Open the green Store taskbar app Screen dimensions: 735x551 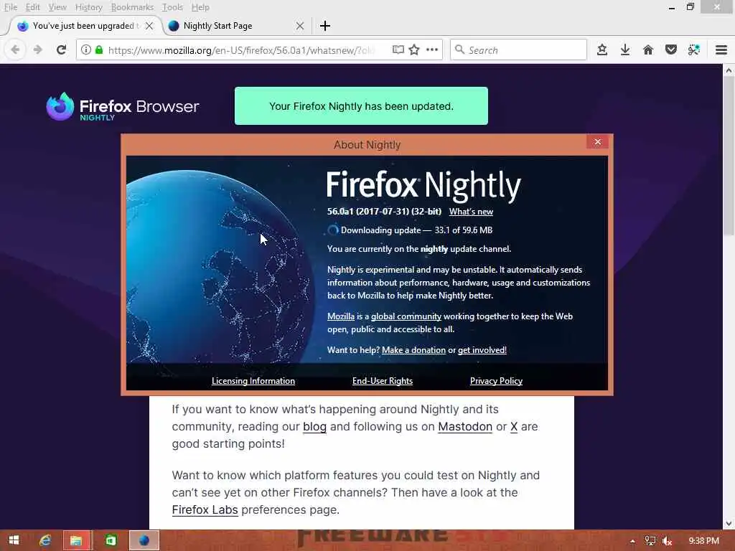pyautogui.click(x=111, y=540)
